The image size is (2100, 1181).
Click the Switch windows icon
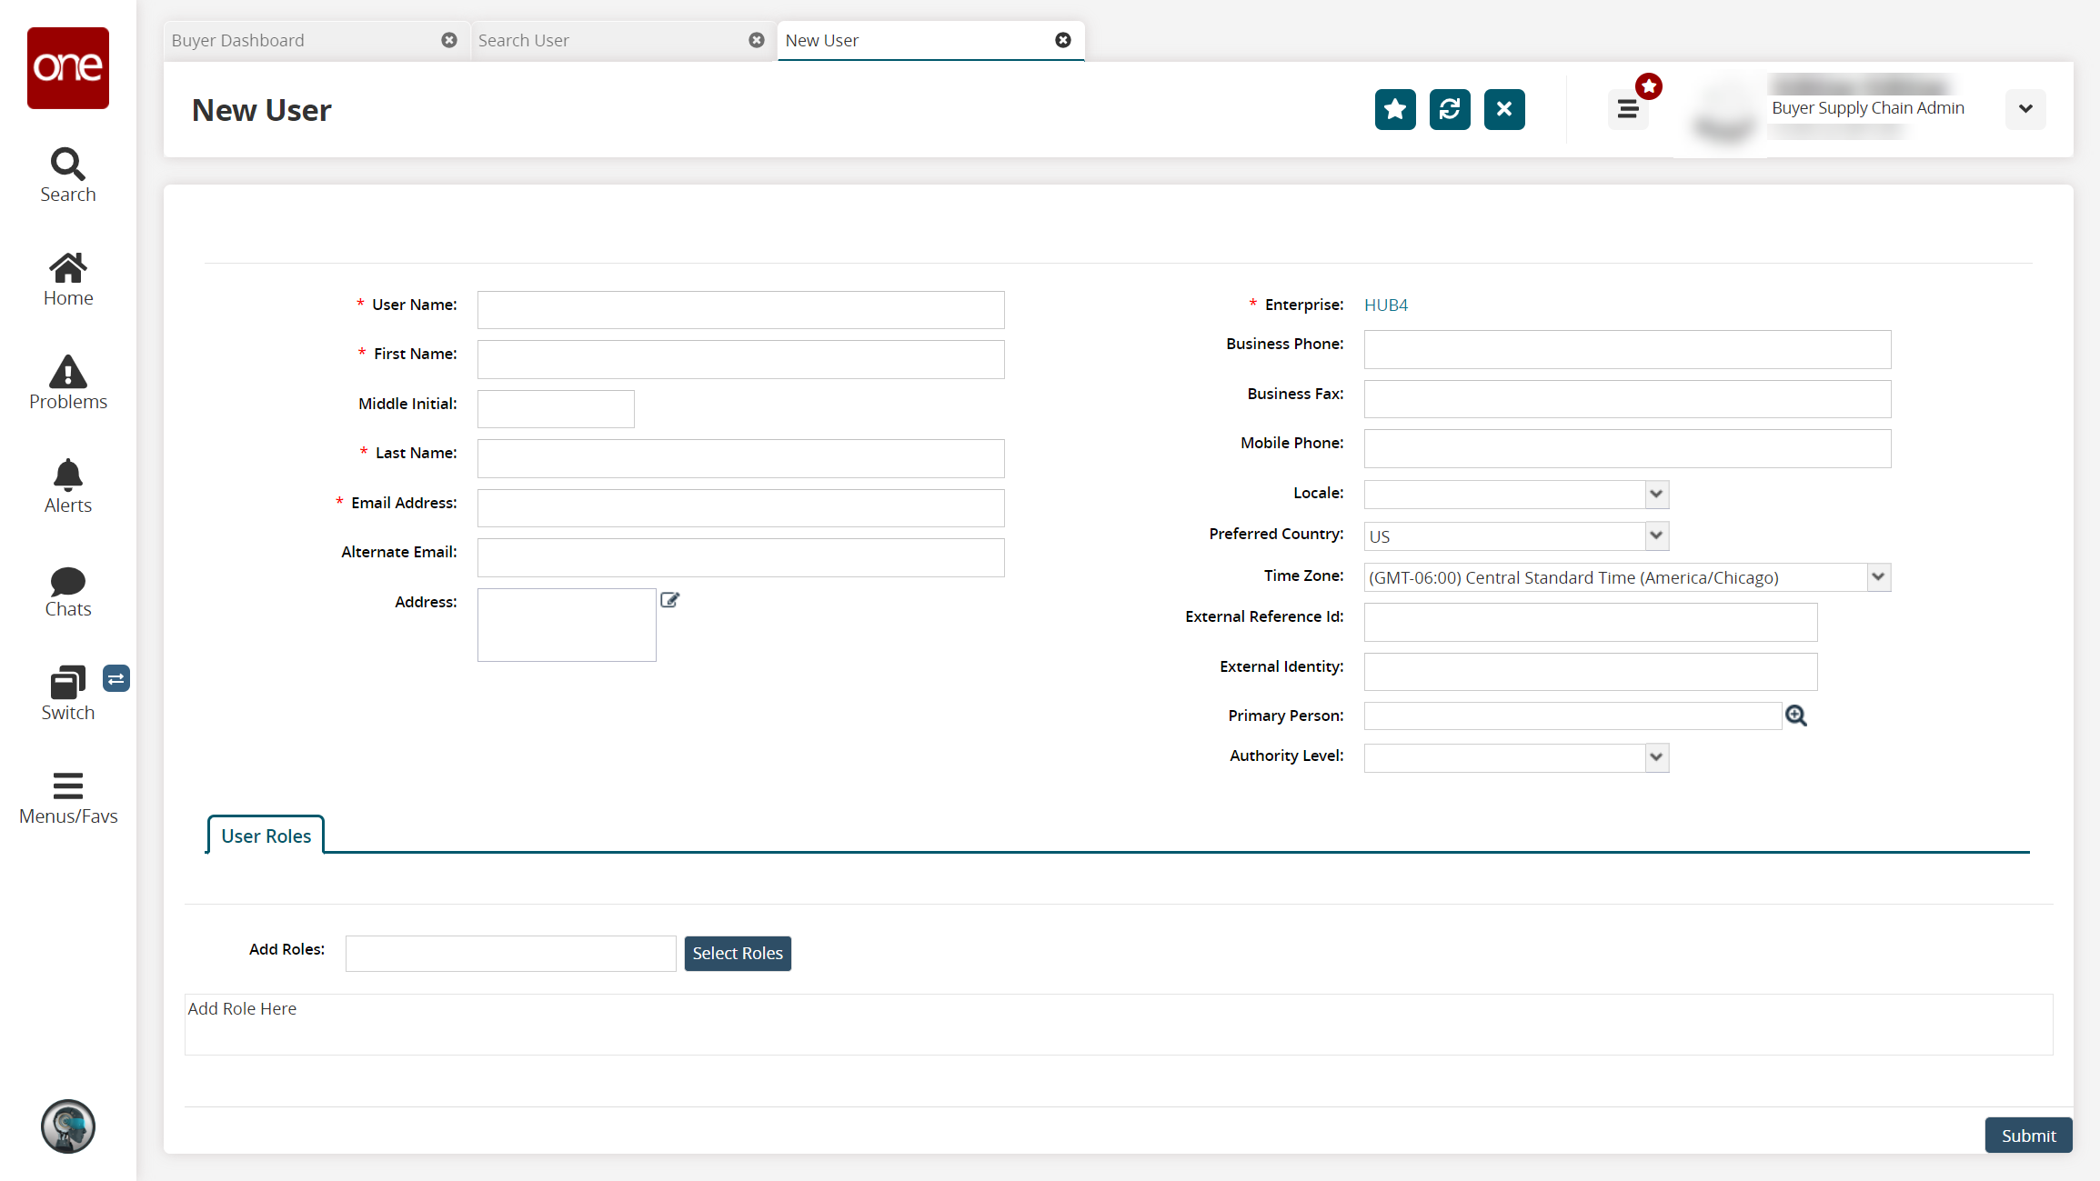point(67,694)
